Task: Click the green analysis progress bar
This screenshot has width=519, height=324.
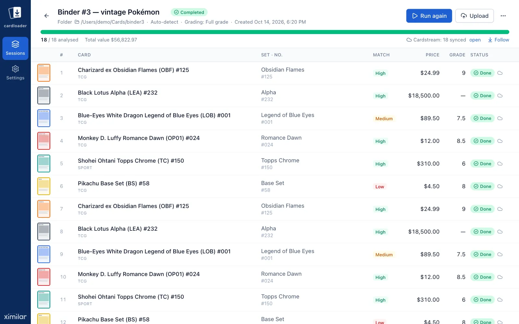Action: [275, 32]
